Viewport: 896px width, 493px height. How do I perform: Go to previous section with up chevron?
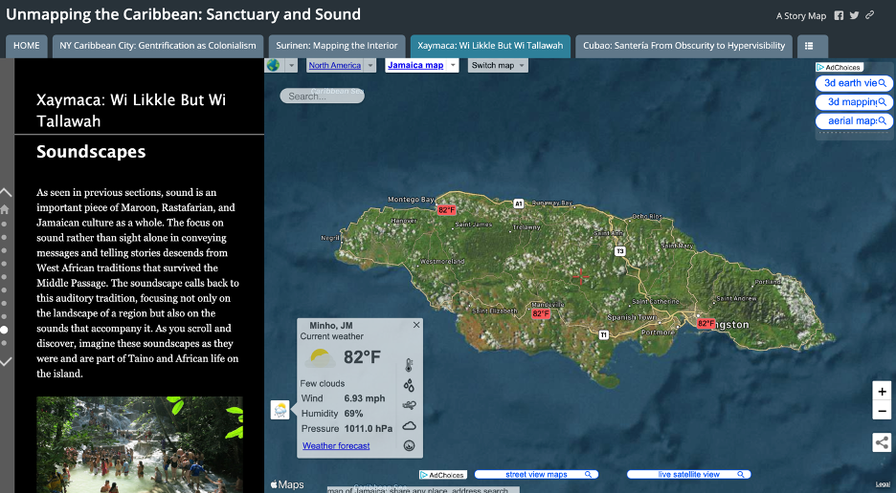tap(6, 192)
